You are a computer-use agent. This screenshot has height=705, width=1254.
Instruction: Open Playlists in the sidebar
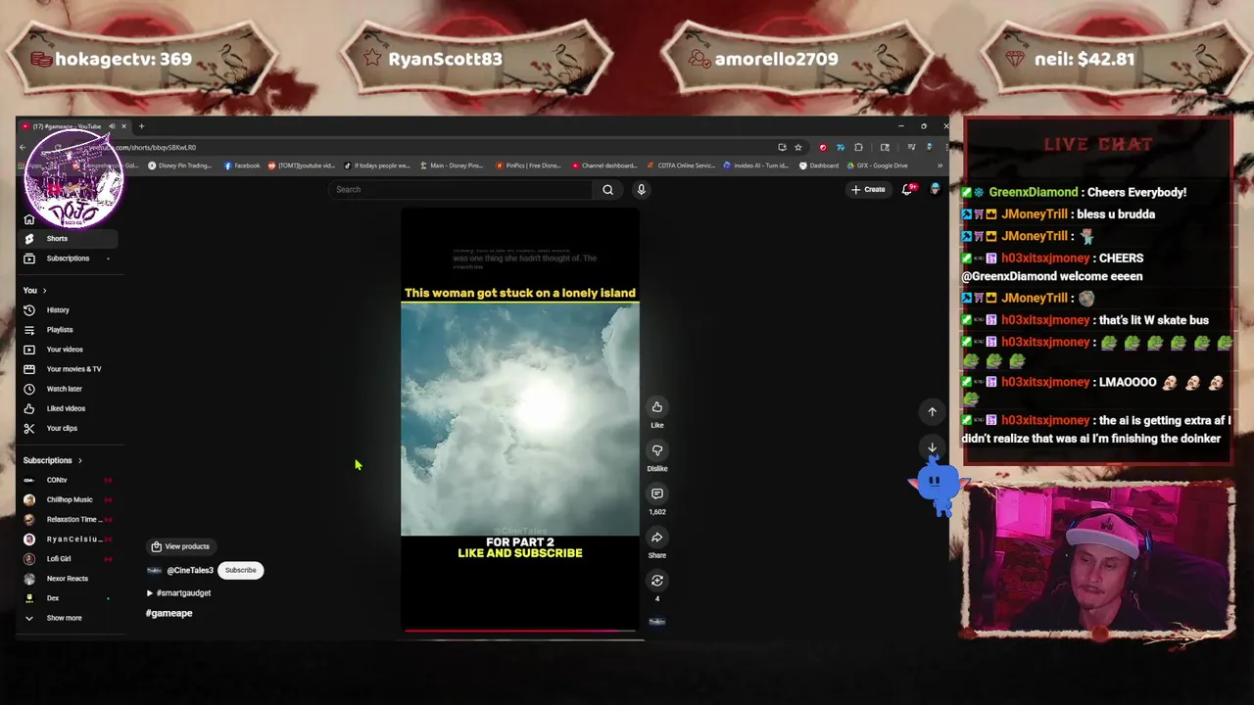(67, 330)
